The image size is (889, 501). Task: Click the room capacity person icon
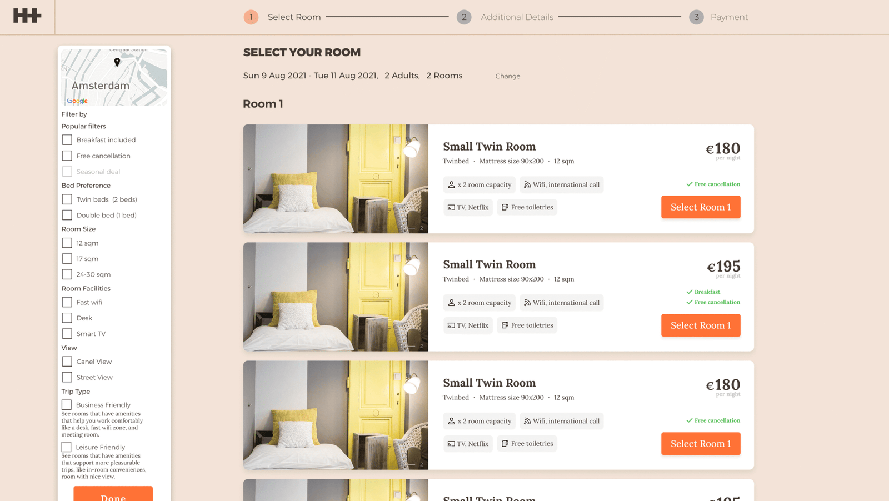click(x=451, y=184)
